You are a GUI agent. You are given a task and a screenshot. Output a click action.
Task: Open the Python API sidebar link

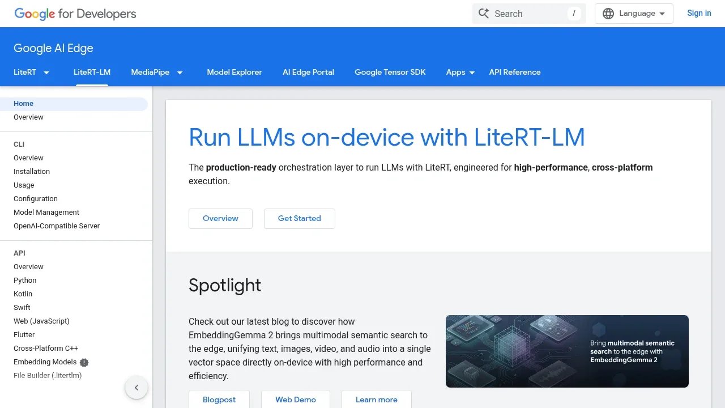pos(25,280)
